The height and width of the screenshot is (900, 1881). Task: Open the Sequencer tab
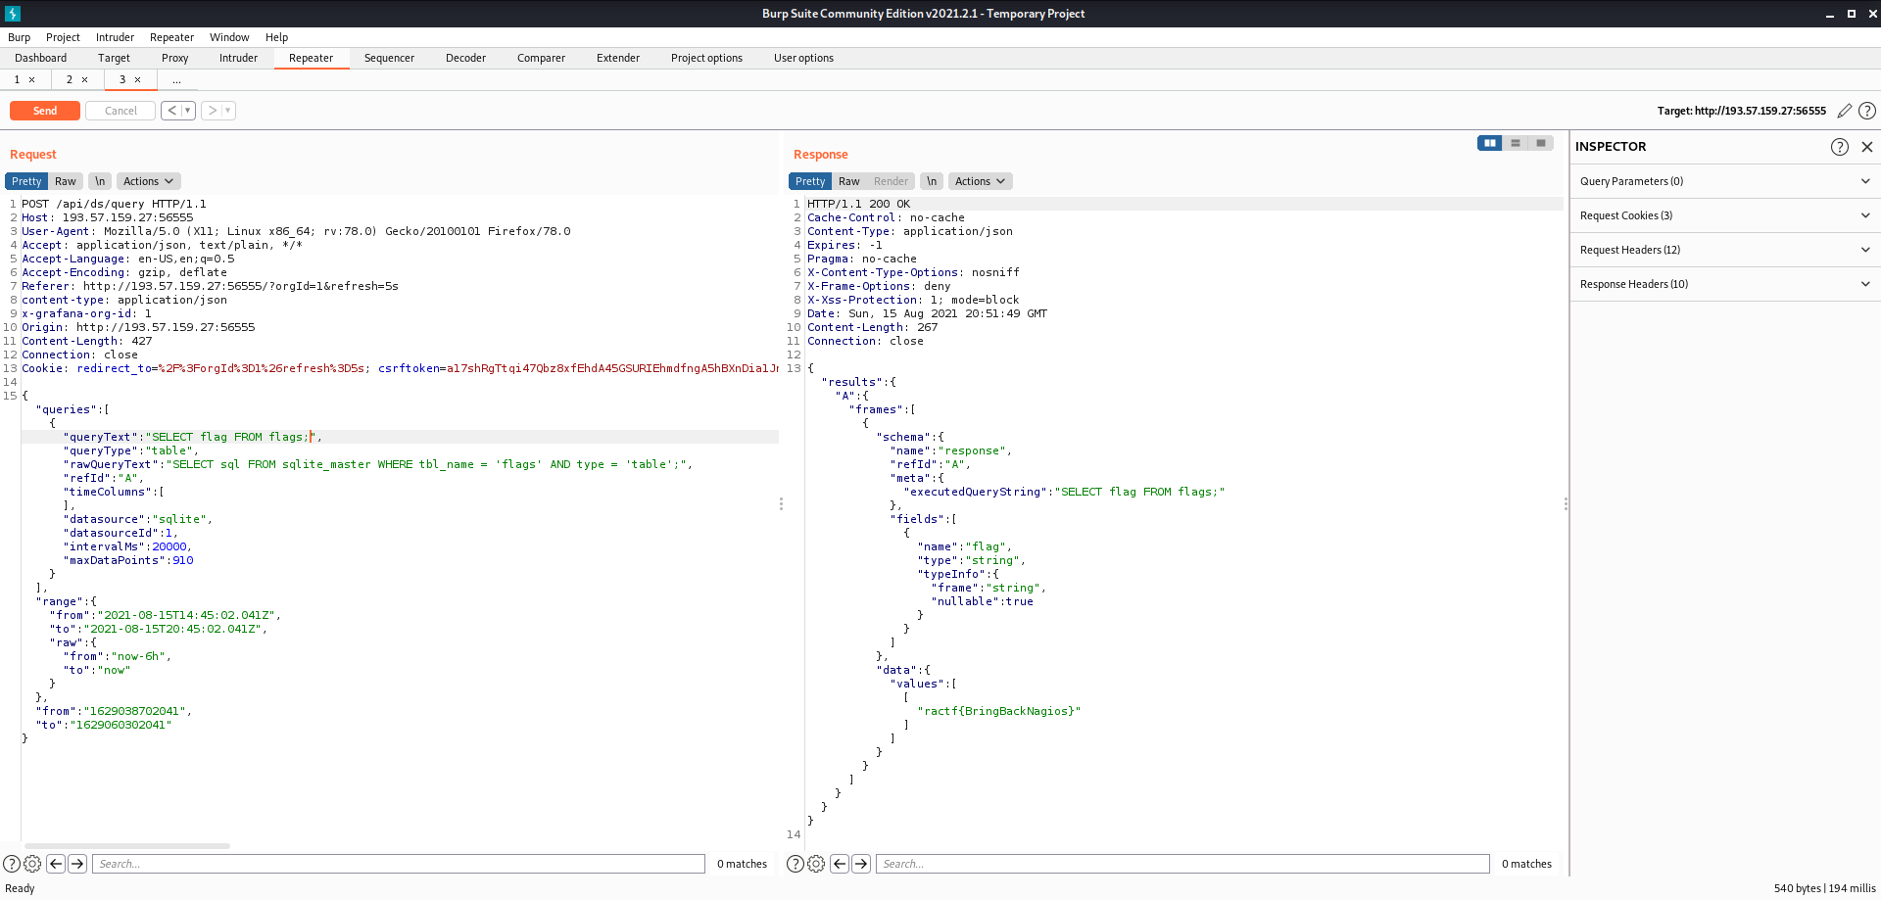click(x=389, y=58)
